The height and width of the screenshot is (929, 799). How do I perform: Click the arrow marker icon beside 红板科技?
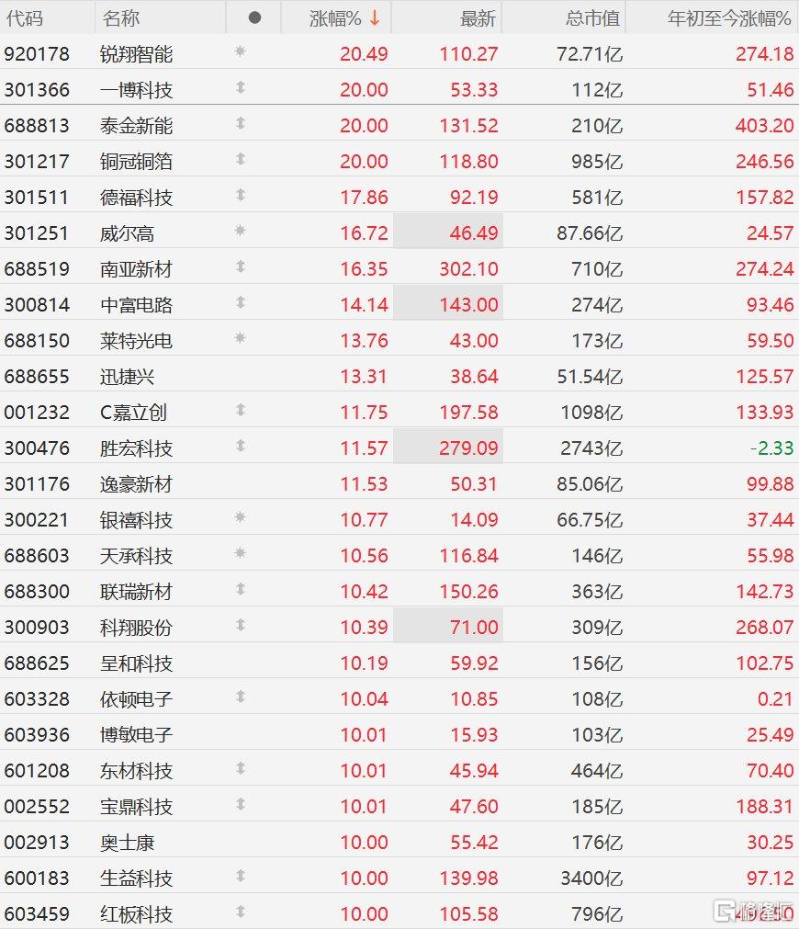tap(240, 912)
